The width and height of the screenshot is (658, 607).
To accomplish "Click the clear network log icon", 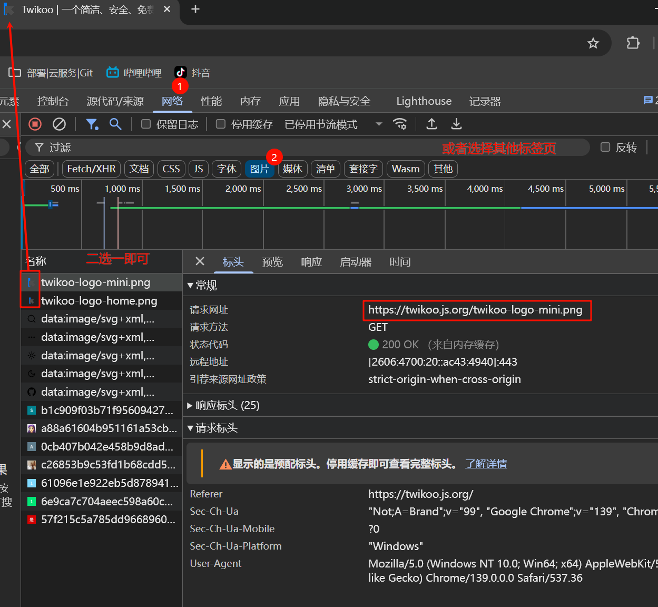I will coord(59,124).
